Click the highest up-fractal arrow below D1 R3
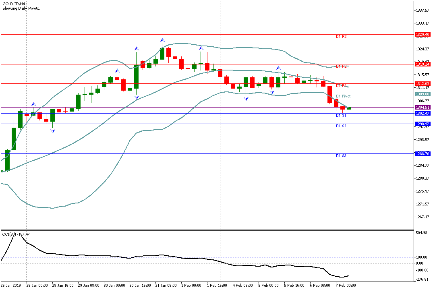The image size is (435, 290). [x=162, y=40]
